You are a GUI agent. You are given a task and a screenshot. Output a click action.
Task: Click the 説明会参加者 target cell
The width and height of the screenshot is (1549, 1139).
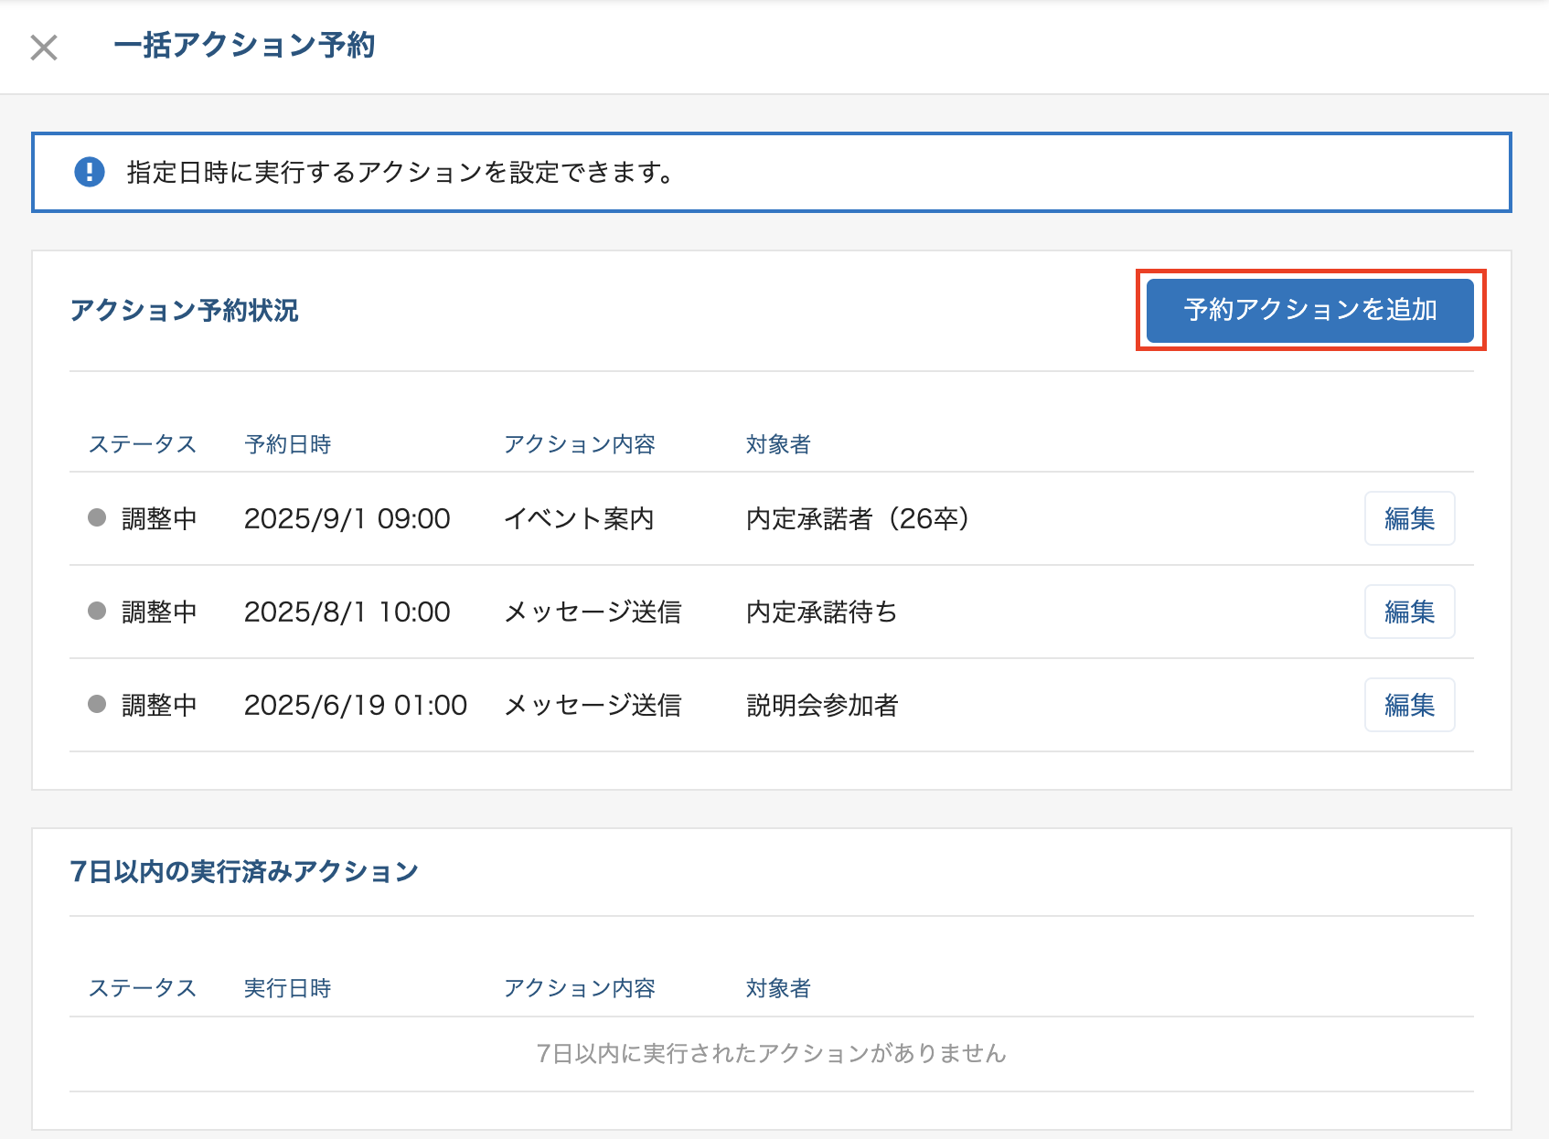pos(822,706)
